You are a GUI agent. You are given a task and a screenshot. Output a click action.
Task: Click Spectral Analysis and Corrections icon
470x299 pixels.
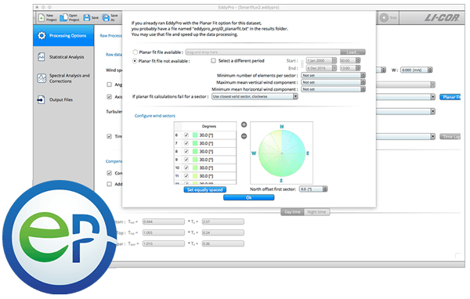tap(42, 78)
